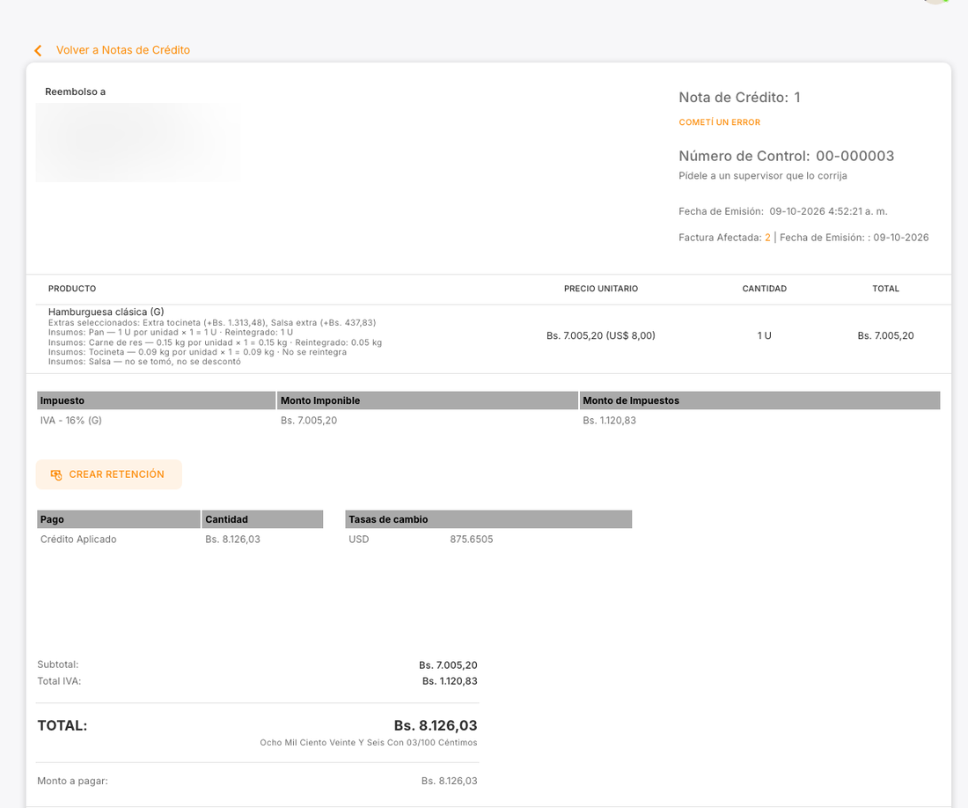Open affected invoice number 2 link
The image size is (968, 808).
point(767,238)
